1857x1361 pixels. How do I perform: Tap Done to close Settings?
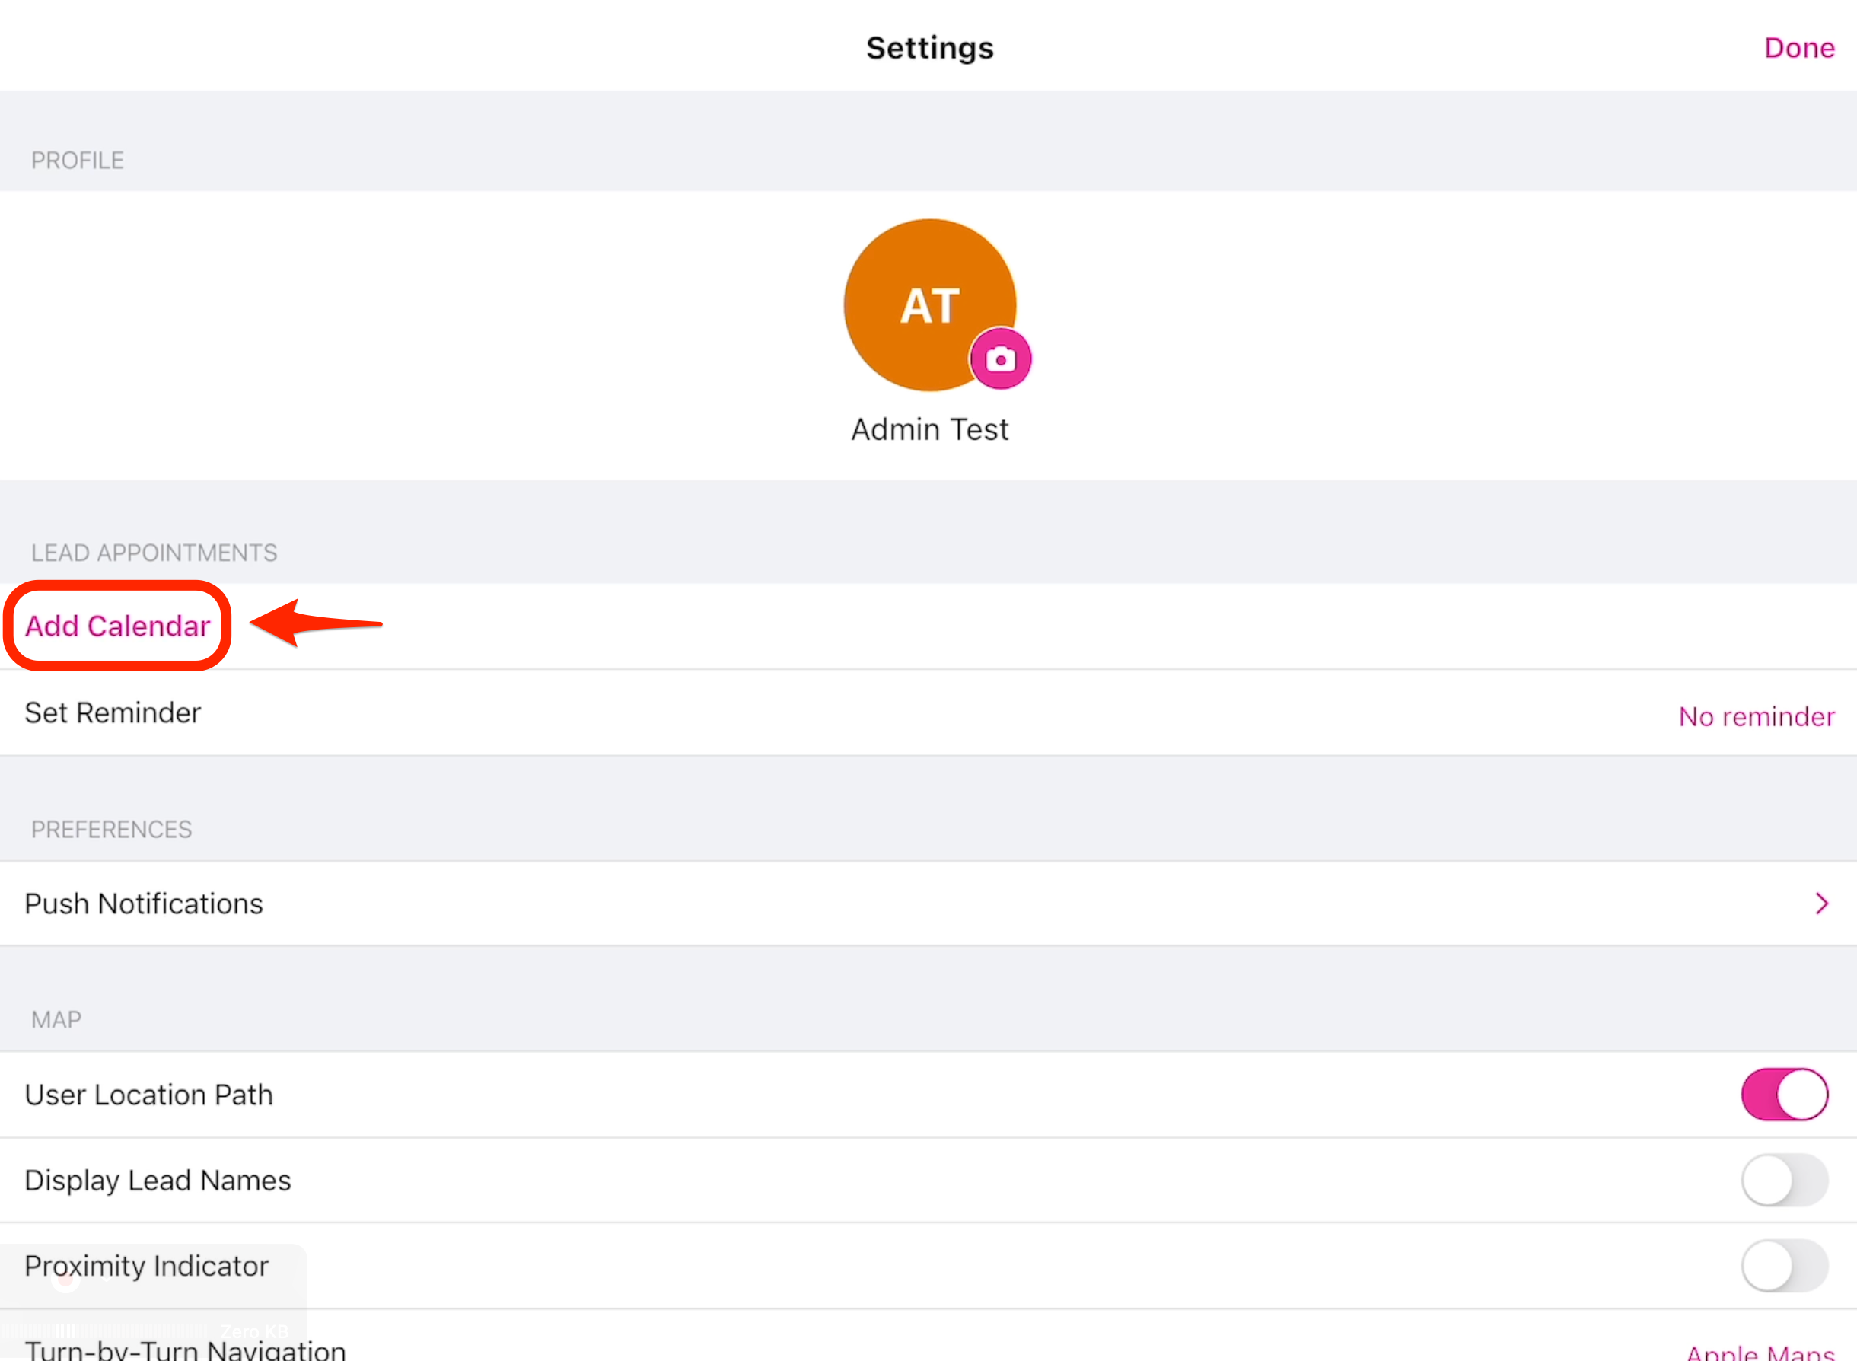tap(1798, 48)
